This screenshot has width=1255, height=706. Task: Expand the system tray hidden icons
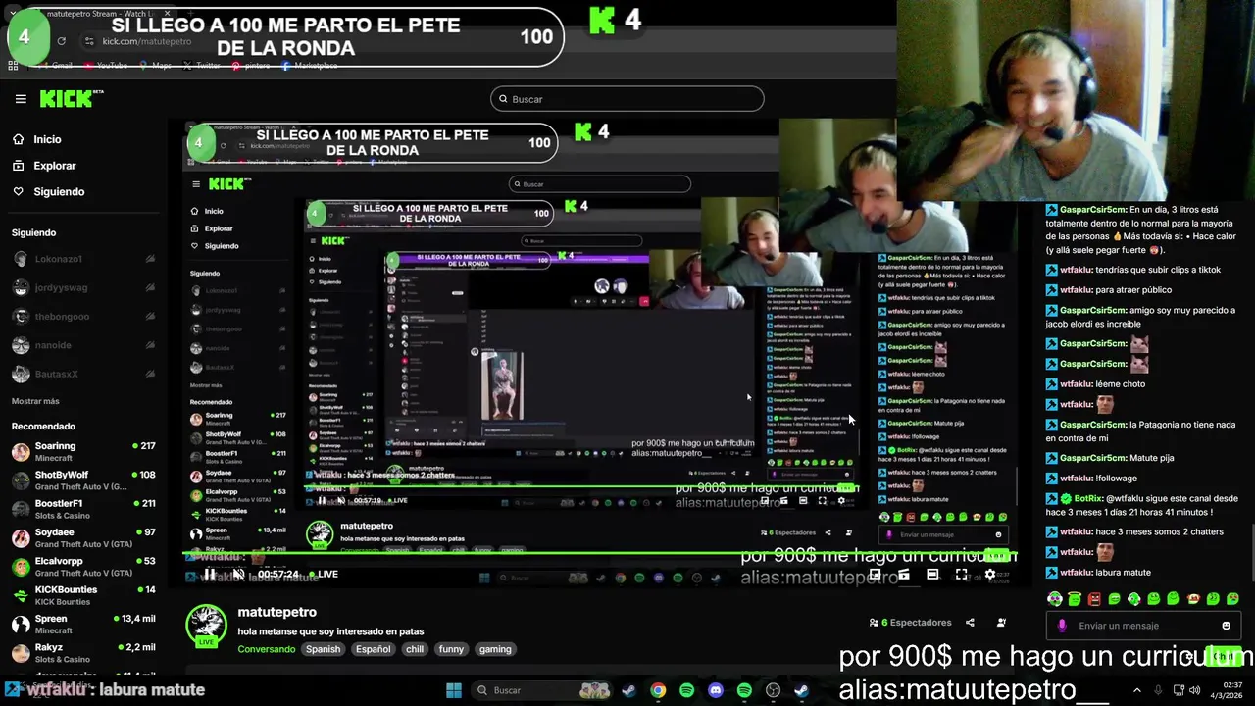[x=1137, y=690]
